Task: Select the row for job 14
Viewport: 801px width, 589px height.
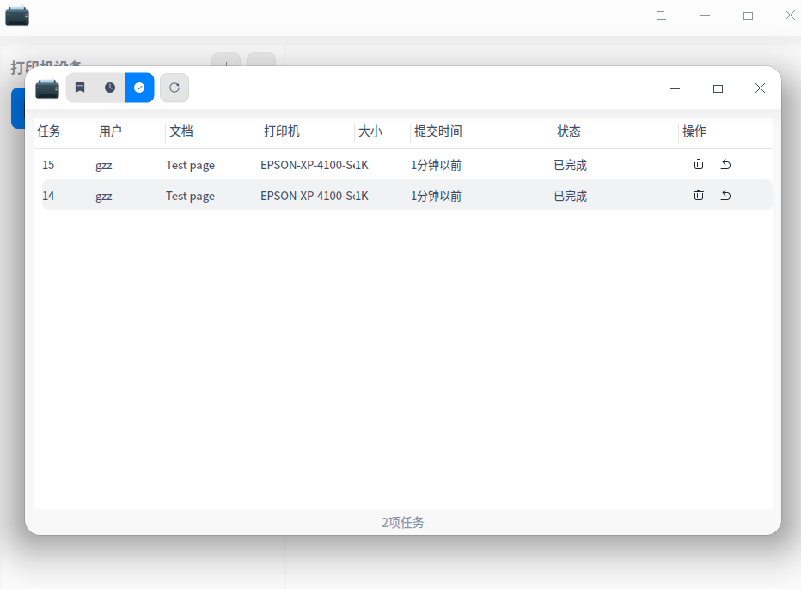Action: coord(344,195)
